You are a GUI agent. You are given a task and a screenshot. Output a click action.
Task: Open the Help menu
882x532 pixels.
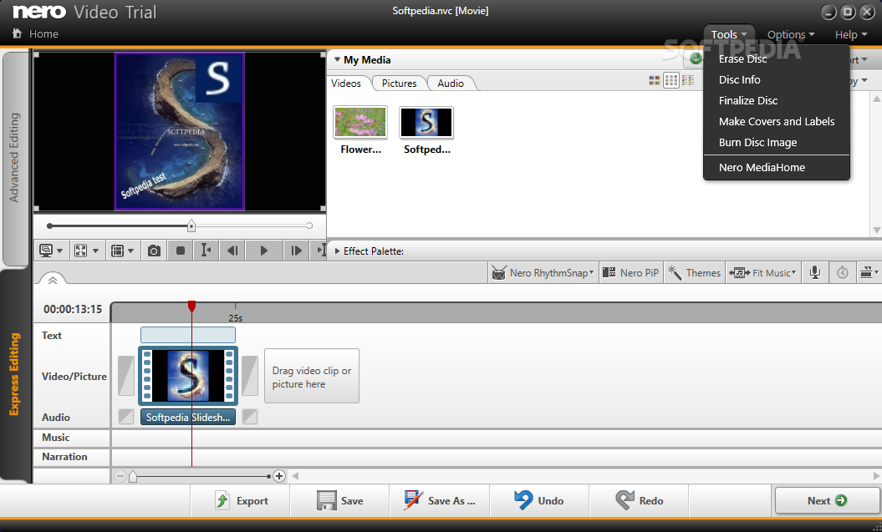[850, 35]
